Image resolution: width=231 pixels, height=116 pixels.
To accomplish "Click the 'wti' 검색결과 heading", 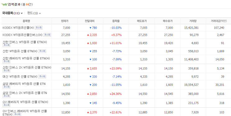I will click(11, 4).
